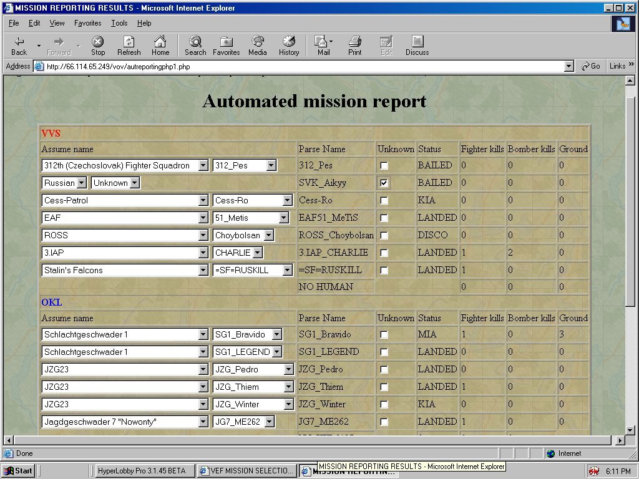Tick Unknown checkbox for SG1_Bravido
Screen dimensions: 639x479
[384, 335]
